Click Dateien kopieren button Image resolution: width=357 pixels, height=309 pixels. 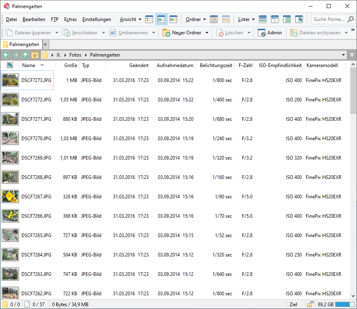point(28,33)
